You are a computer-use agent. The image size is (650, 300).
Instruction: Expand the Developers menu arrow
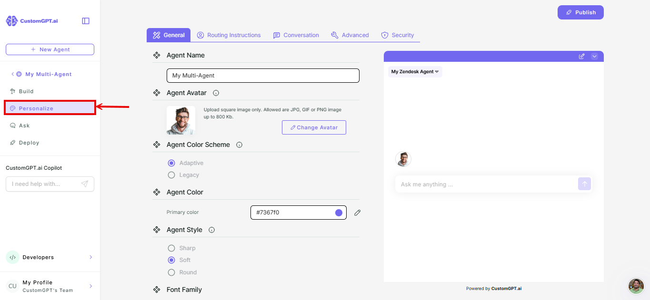tap(91, 257)
